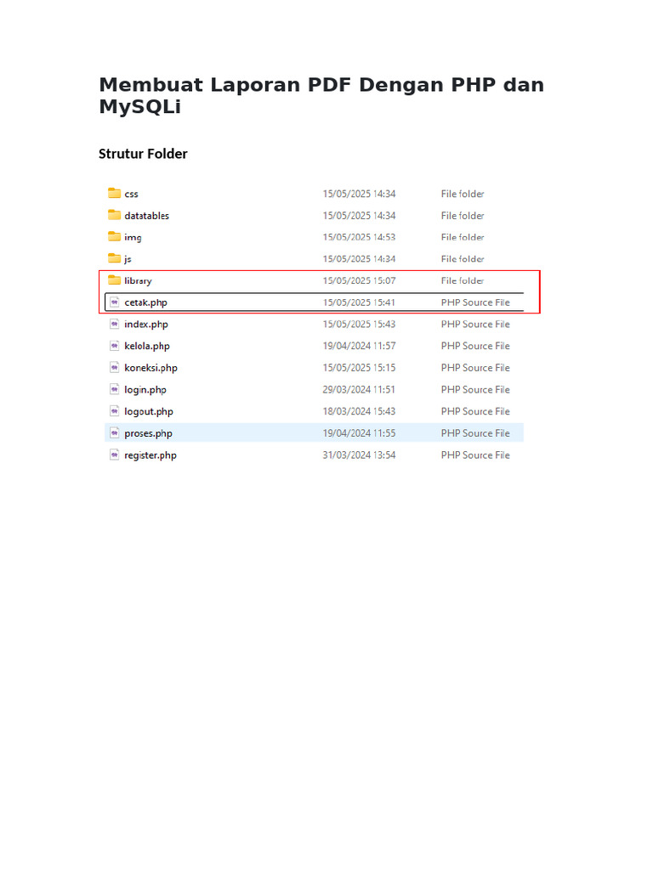Select the css folder icon
Image resolution: width=653 pixels, height=870 pixels.
[115, 193]
